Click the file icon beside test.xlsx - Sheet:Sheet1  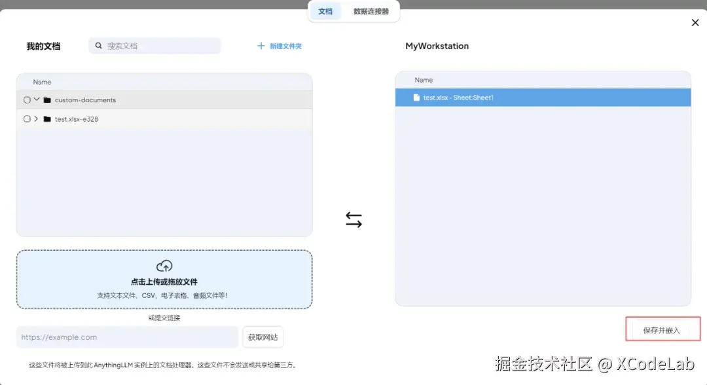point(416,97)
